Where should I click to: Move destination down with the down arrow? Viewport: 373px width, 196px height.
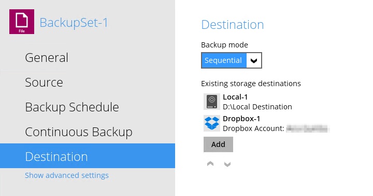coord(227,164)
